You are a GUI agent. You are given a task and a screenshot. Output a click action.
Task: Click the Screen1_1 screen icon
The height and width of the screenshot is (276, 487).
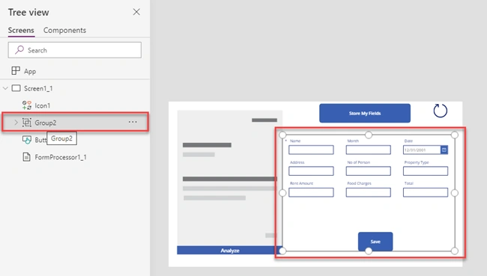click(x=16, y=88)
